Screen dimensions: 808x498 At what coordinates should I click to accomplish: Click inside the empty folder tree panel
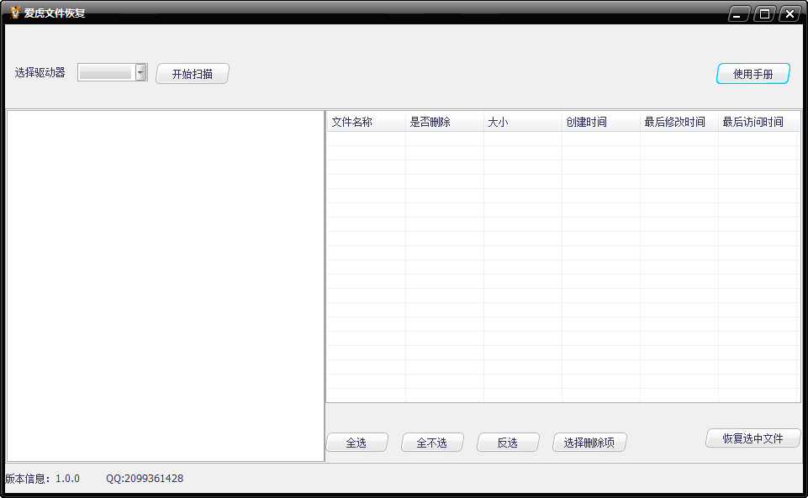164,286
